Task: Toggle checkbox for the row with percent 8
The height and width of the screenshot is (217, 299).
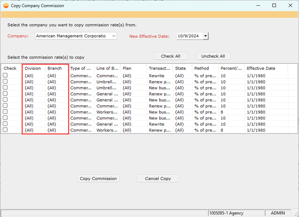Action: pyautogui.click(x=5, y=112)
